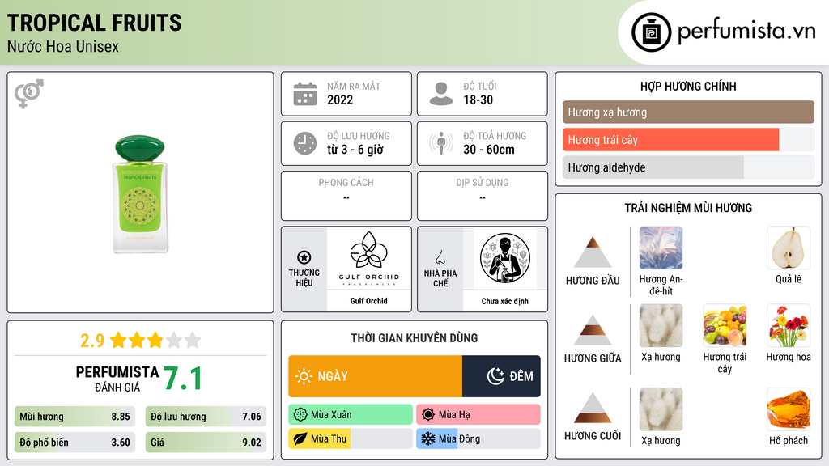The image size is (829, 466).
Task: Select the Hổ phách amber thumbnail
Action: [789, 409]
